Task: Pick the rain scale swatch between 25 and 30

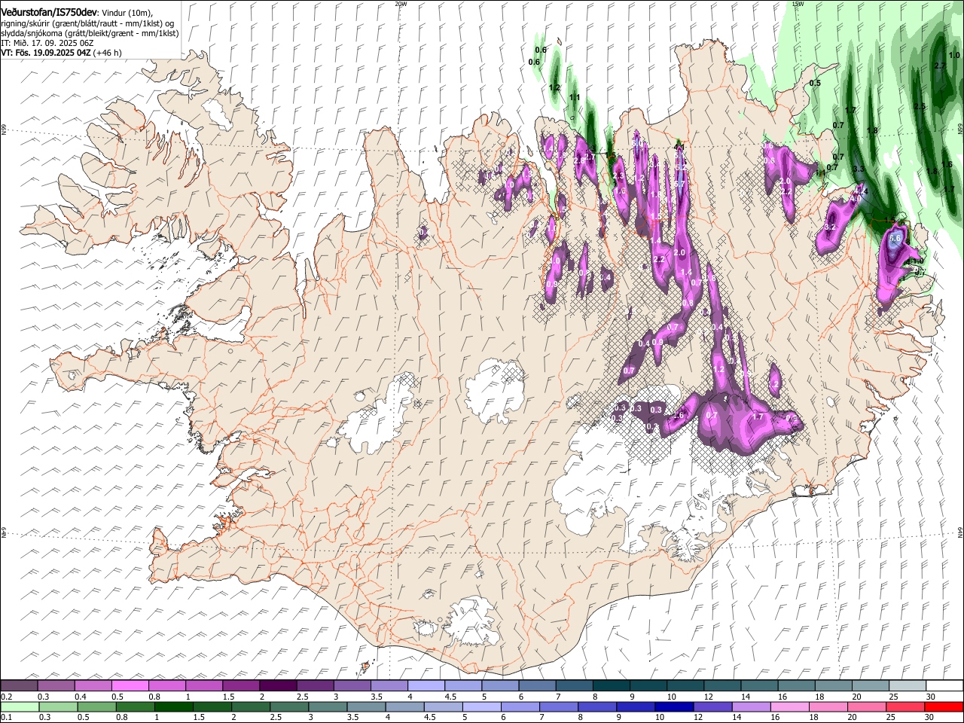Action: (906, 706)
